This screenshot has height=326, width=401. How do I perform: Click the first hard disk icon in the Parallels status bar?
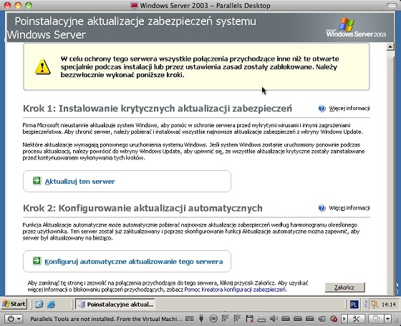[x=286, y=319]
